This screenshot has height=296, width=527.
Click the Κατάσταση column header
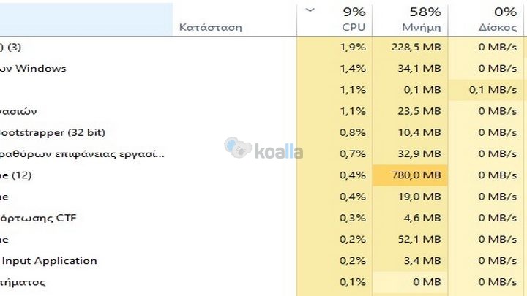point(210,27)
